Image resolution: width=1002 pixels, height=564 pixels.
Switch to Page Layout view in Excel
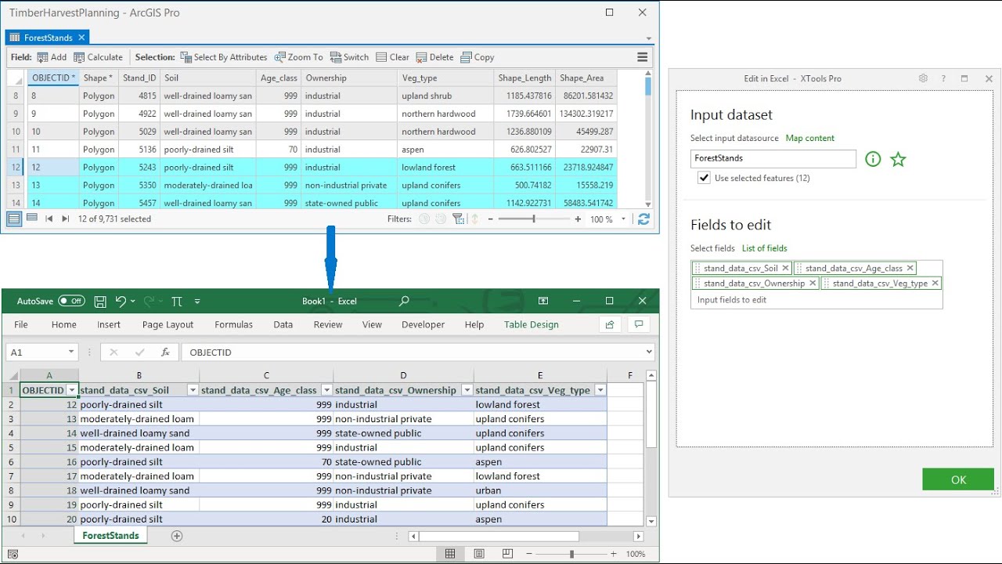pos(479,554)
